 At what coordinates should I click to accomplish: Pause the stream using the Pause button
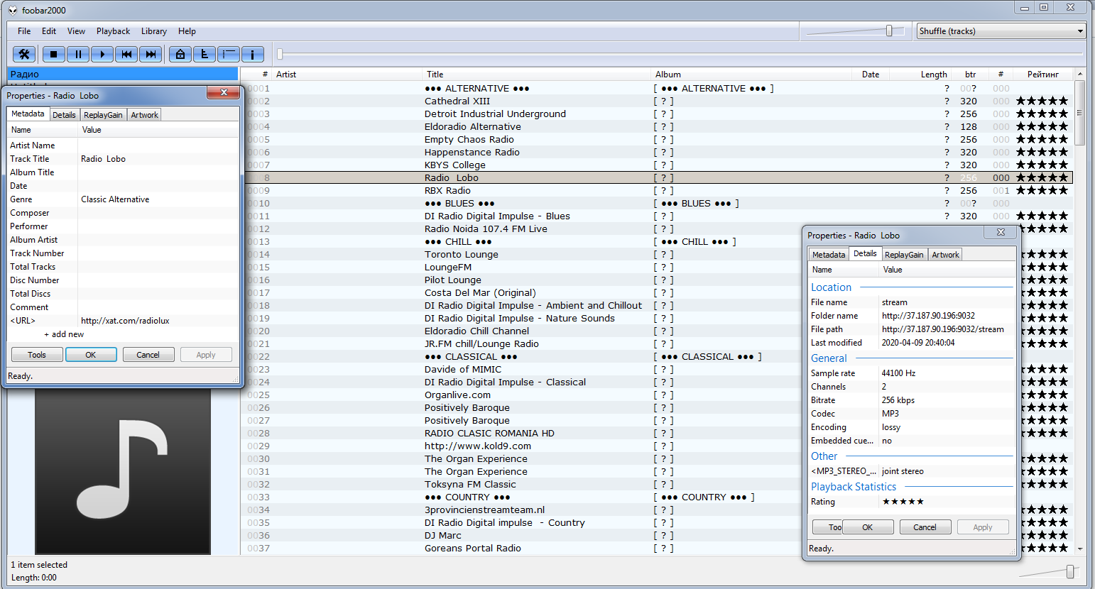coord(78,54)
